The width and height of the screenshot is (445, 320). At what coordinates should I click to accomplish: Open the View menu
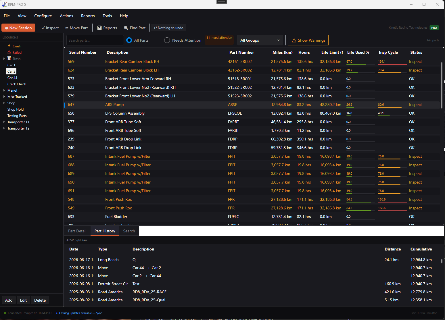pyautogui.click(x=22, y=16)
